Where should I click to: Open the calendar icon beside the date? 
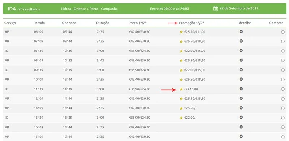[216, 8]
